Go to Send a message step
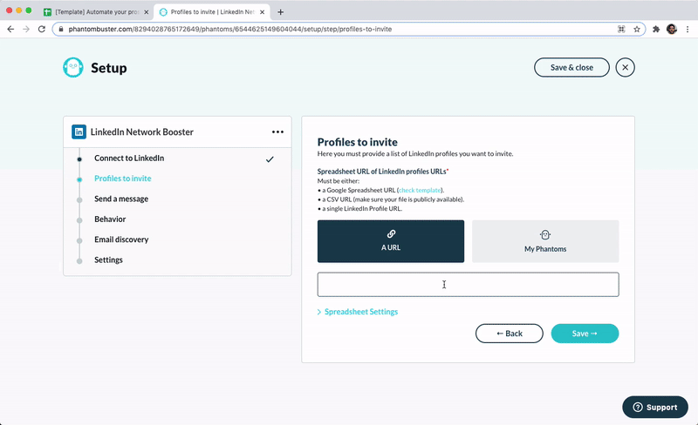Screen dimensions: 698x425 121,199
